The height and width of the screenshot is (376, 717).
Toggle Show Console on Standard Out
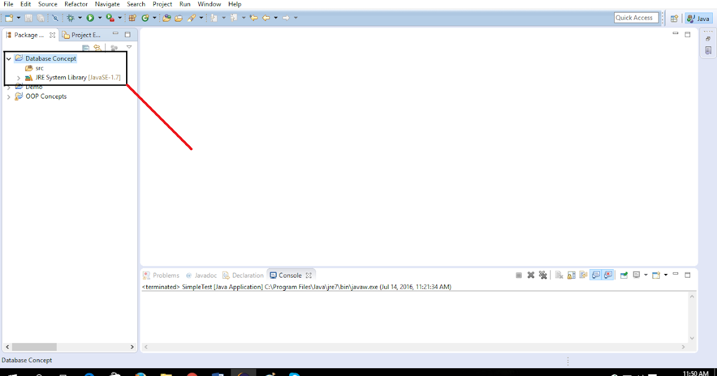coord(595,275)
